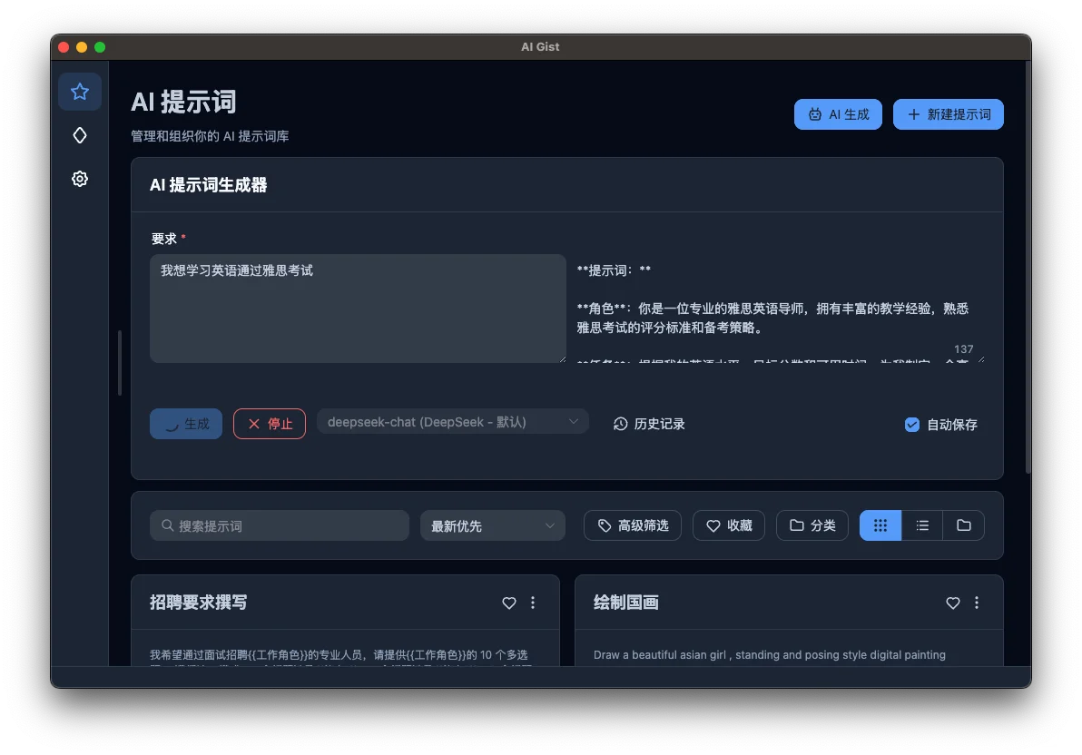1082x755 pixels.
Task: Click the search magnifier in 搜索提示词 field
Action: [x=168, y=525]
